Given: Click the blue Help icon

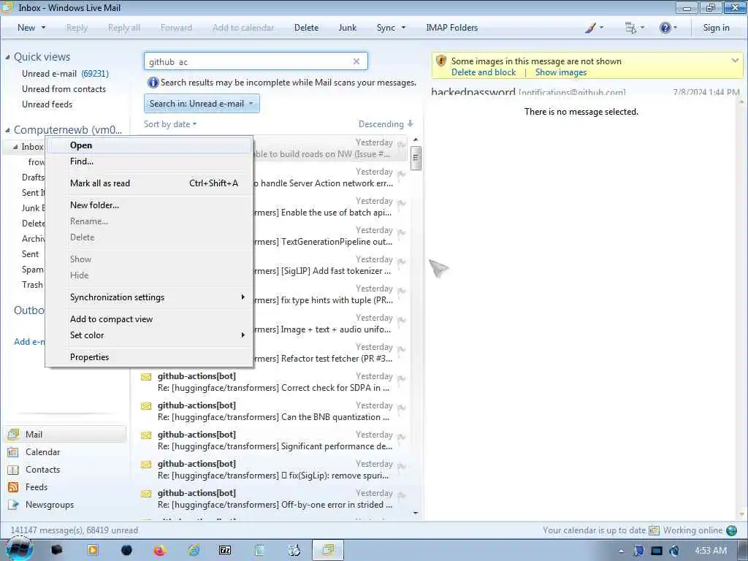Looking at the screenshot, I should coord(665,28).
